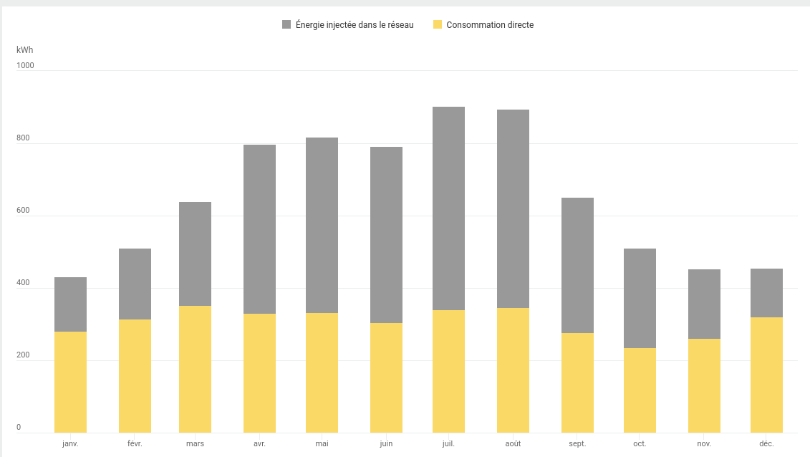Click the yellow portion of the juin bar
Viewport: 810px width, 457px height.
point(386,377)
